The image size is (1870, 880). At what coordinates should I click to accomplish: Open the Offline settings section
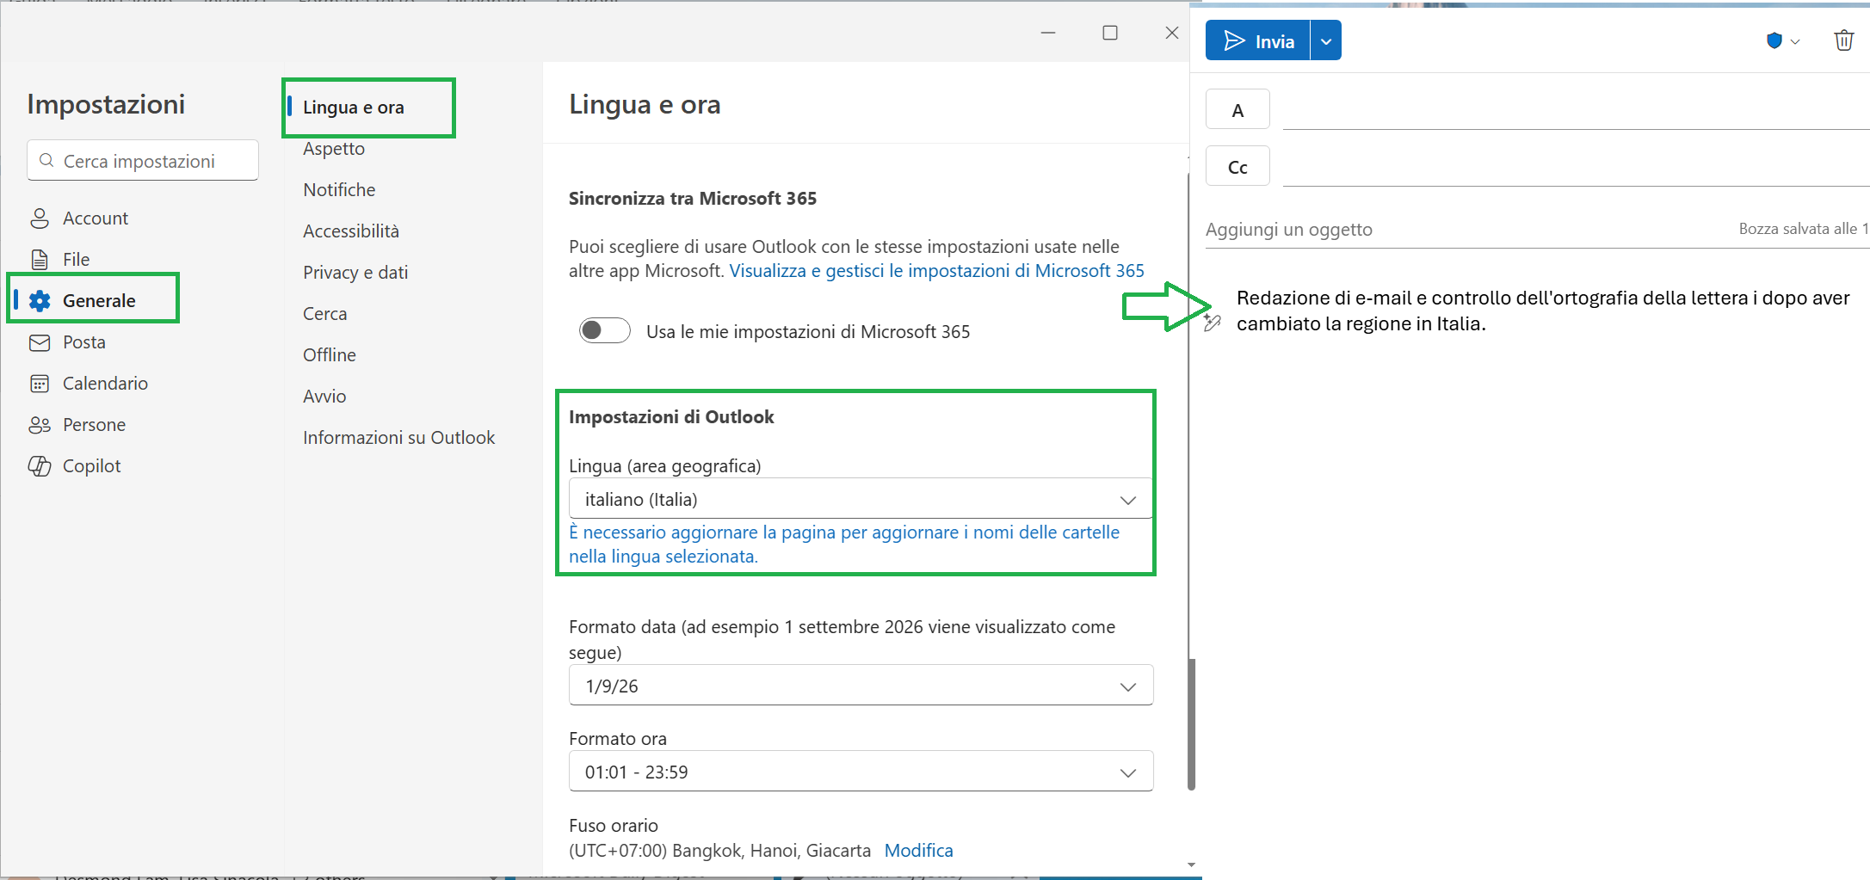click(330, 355)
